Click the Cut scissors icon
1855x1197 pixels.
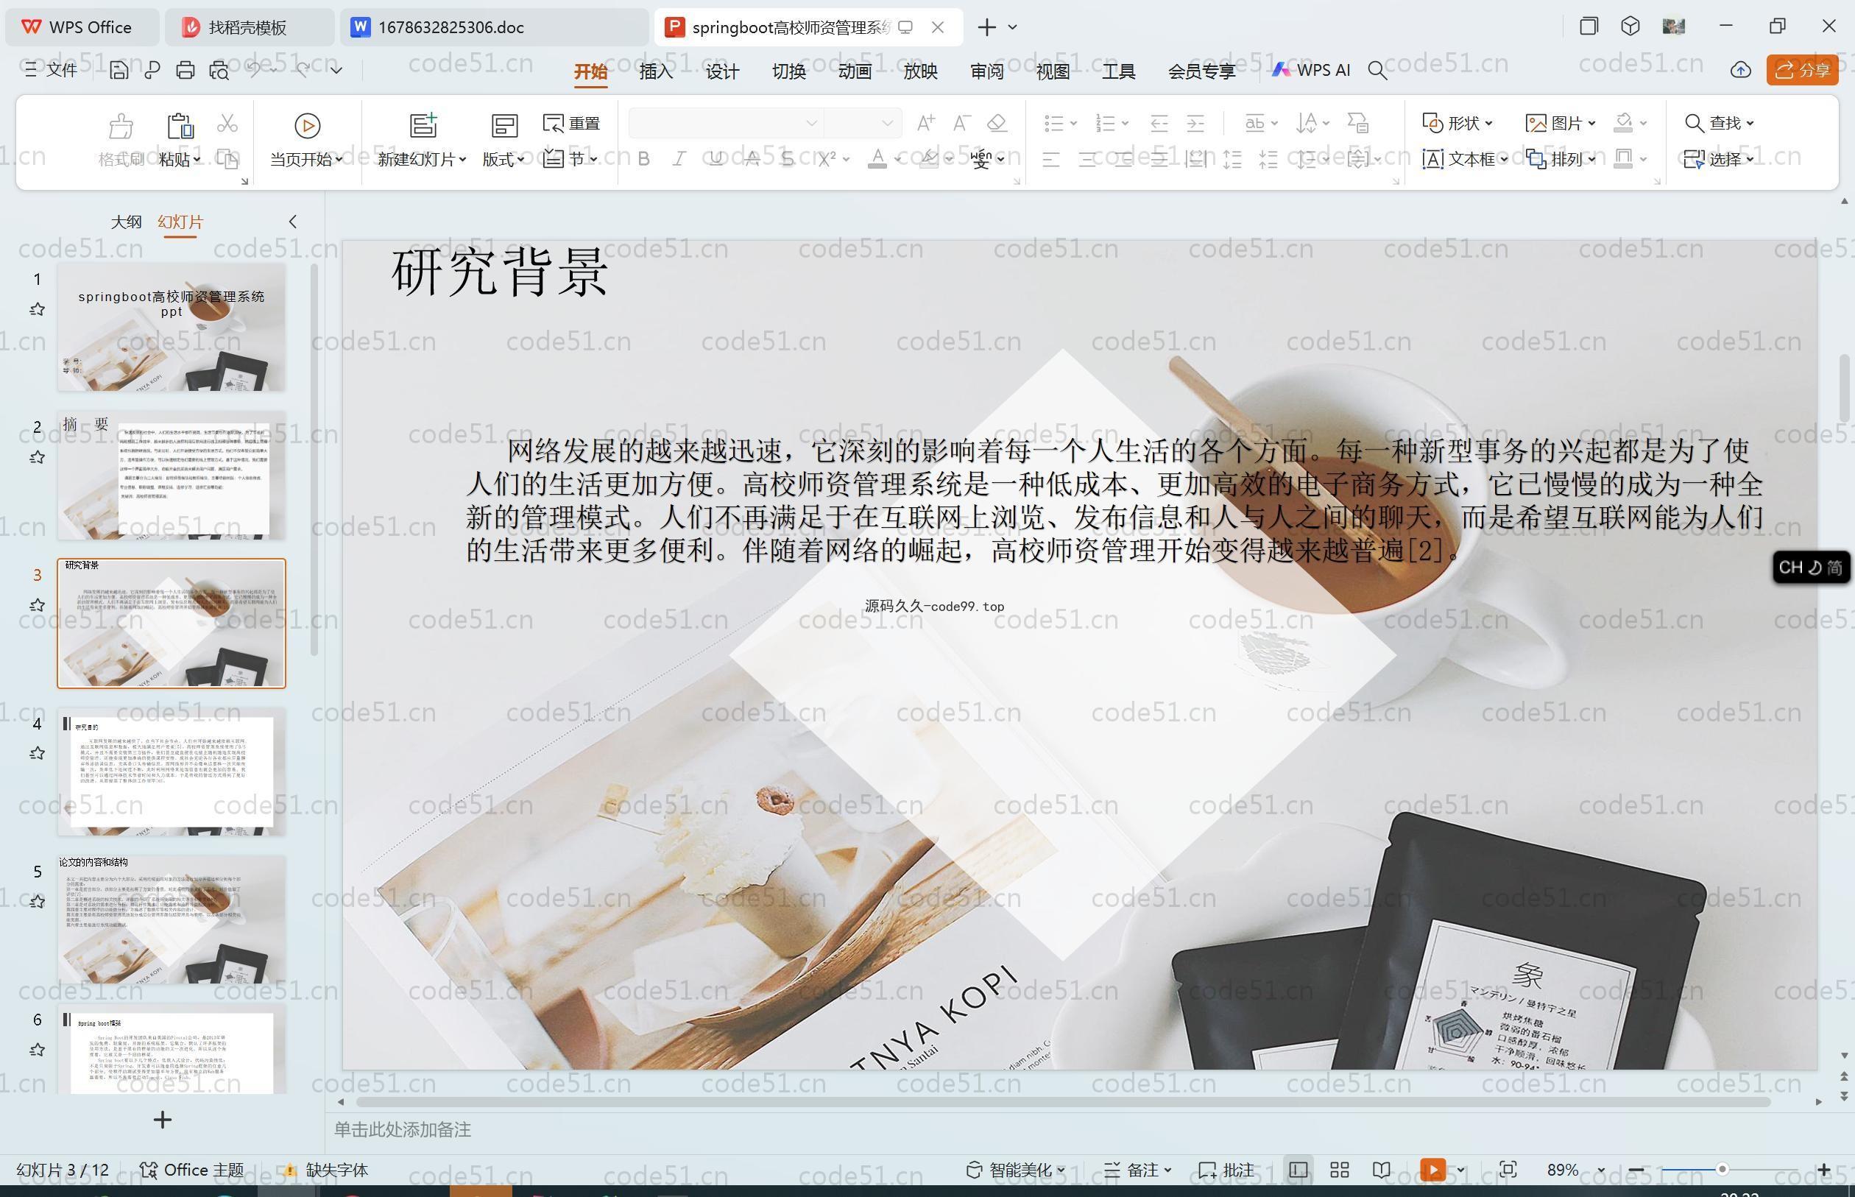tap(227, 123)
